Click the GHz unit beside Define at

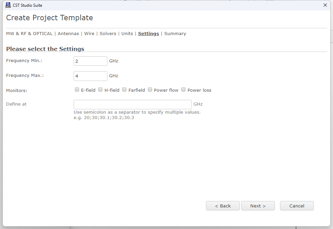pyautogui.click(x=198, y=104)
